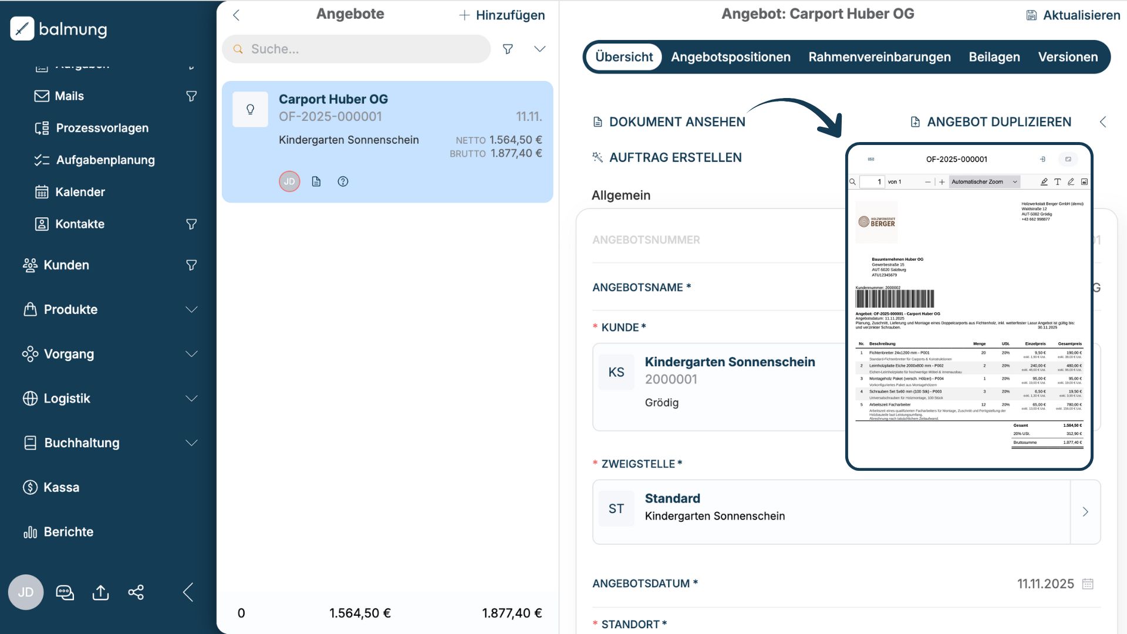Click the question mark icon on offer card
The height and width of the screenshot is (634, 1127).
click(343, 181)
